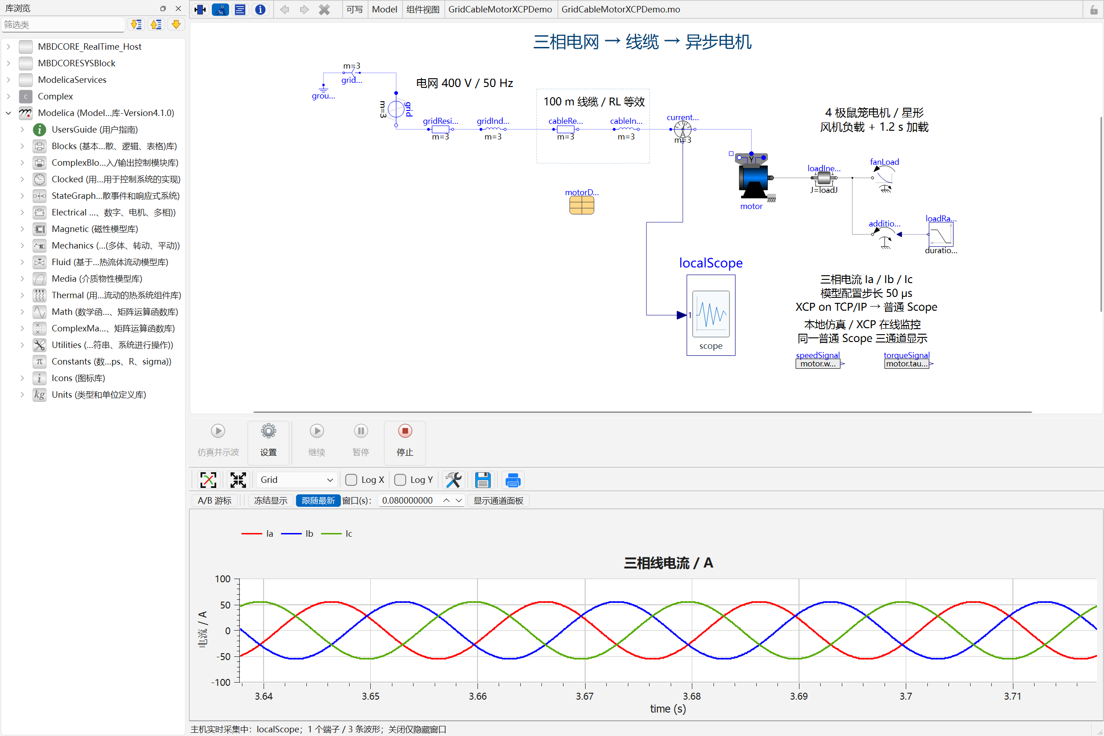Enable the Log Y checkbox
Image resolution: width=1104 pixels, height=736 pixels.
coord(400,480)
